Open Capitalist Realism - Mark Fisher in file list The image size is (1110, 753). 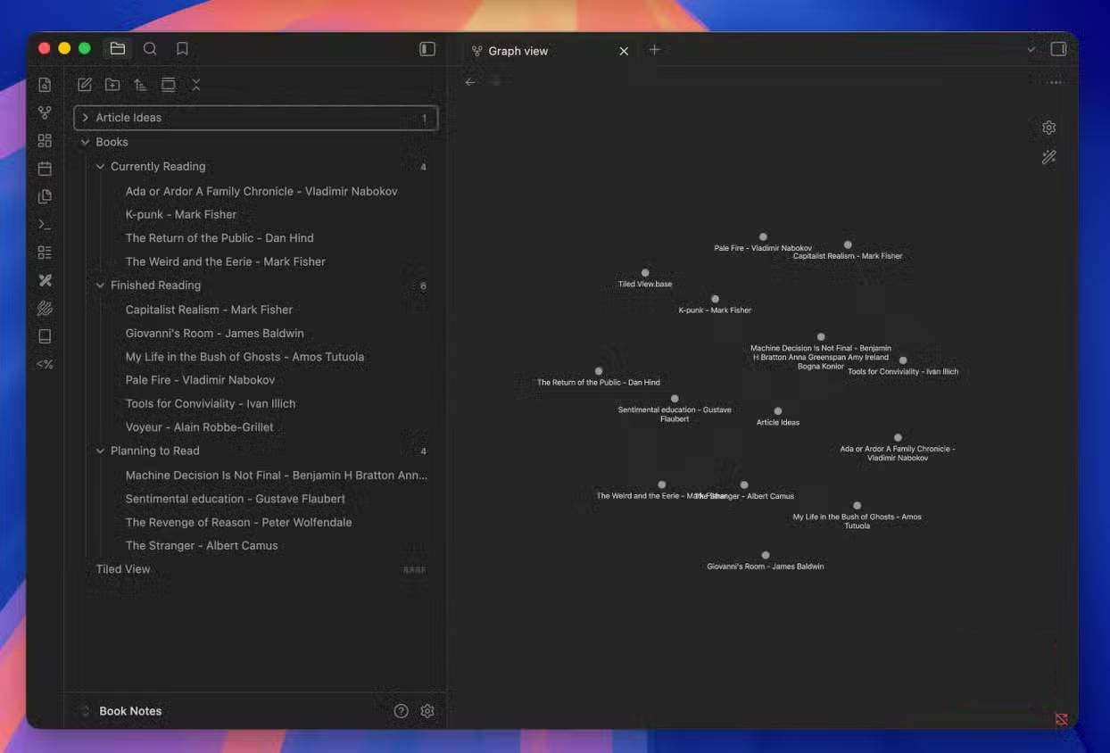[209, 310]
